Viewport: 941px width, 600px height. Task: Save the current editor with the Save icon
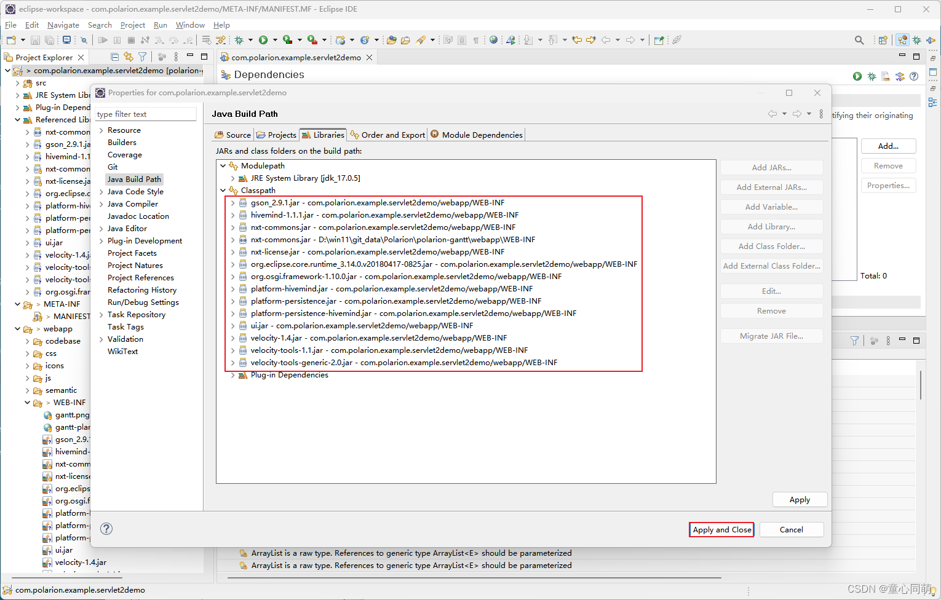point(36,39)
